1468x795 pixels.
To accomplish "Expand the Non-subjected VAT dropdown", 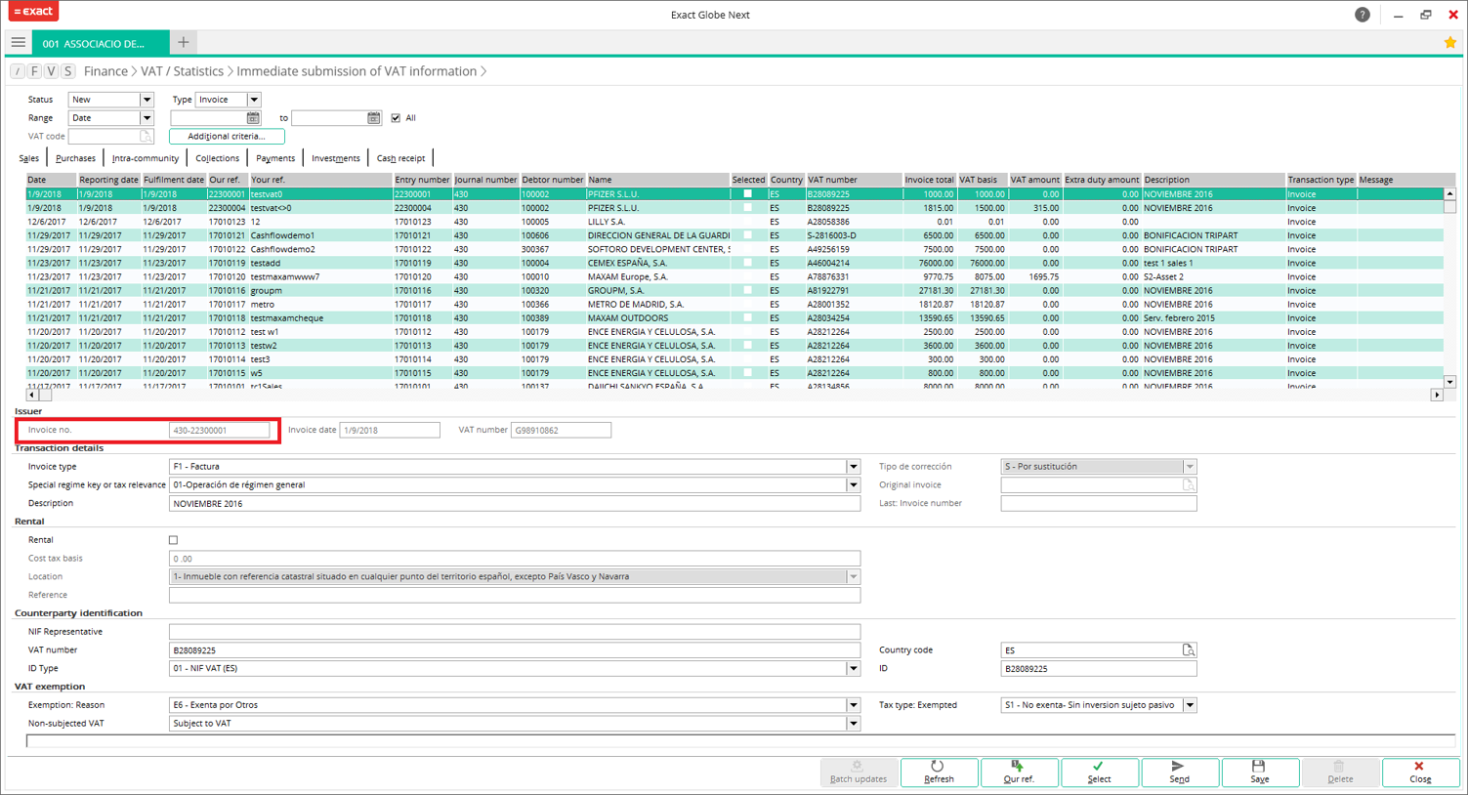I will [854, 724].
